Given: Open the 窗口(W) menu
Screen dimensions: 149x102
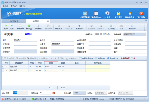Looking at the screenshot, I should coord(14,6).
